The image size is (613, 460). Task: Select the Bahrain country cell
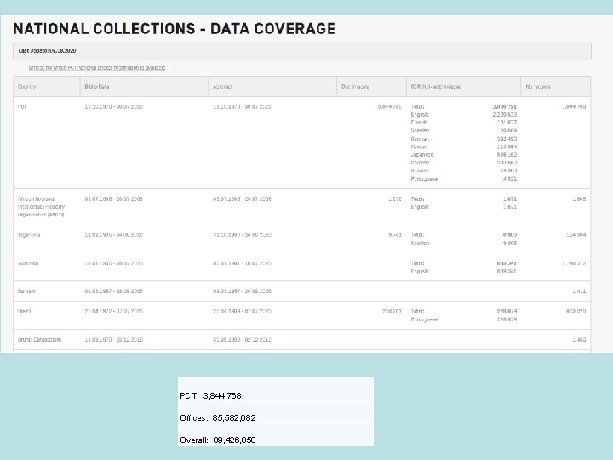coord(26,291)
